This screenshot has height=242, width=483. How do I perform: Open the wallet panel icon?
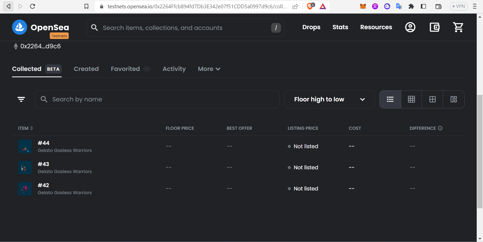434,27
